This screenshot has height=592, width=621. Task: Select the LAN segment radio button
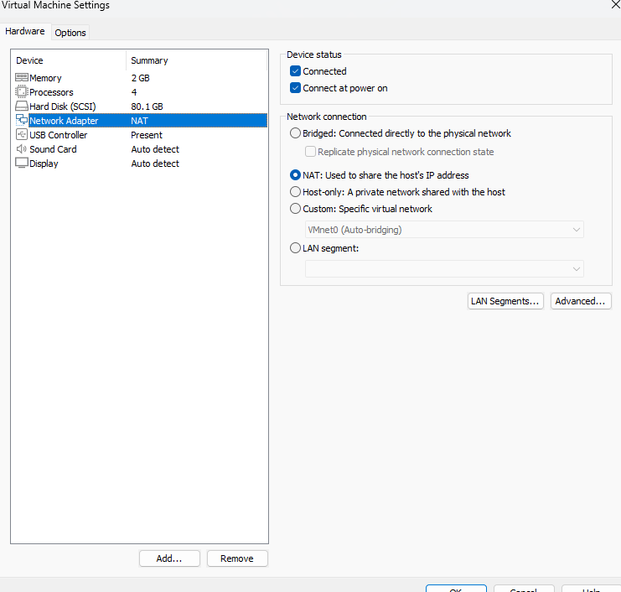(x=295, y=248)
